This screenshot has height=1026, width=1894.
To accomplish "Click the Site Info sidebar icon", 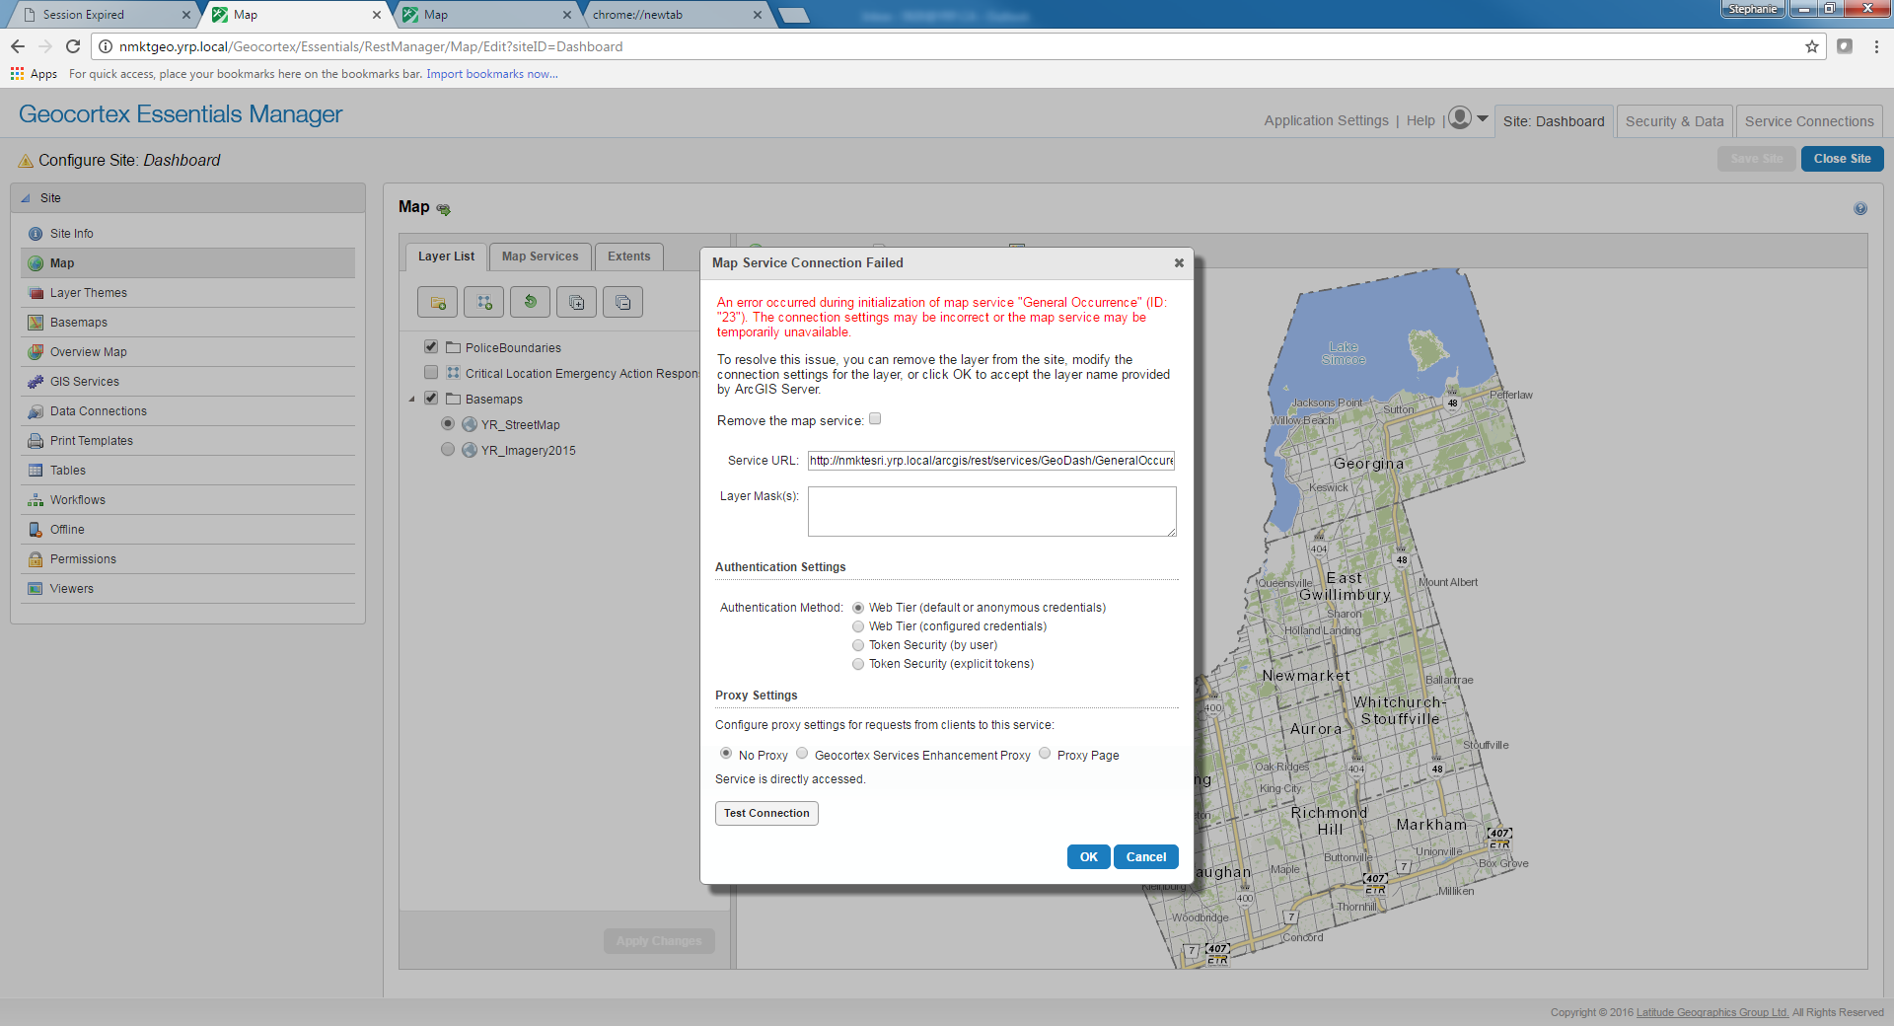I will 36,234.
